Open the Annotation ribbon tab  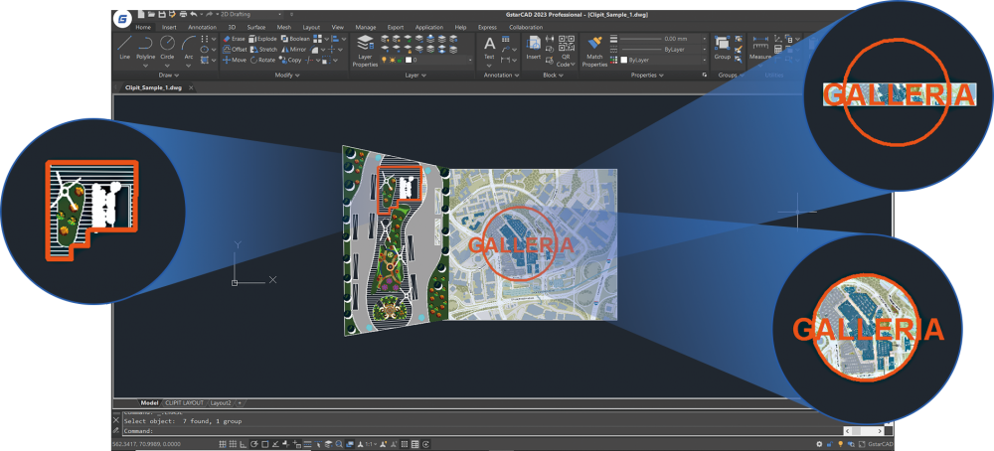[x=202, y=27]
